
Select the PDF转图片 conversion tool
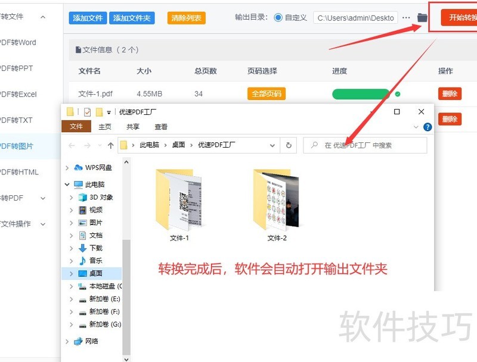17,145
